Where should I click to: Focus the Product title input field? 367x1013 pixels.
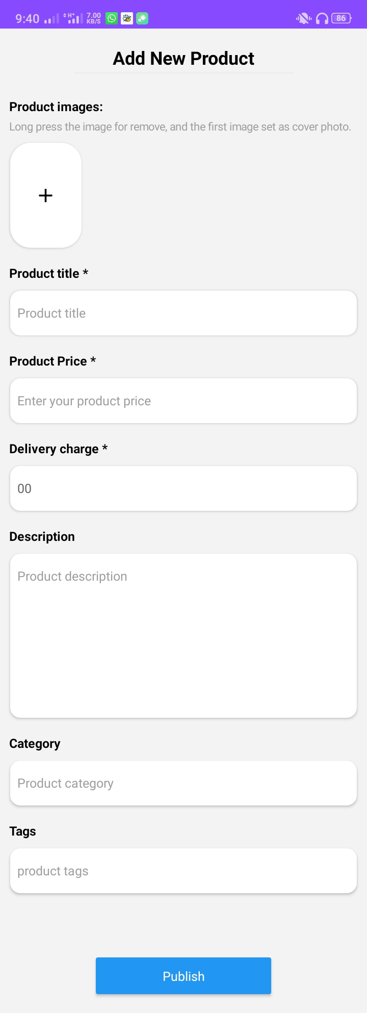point(183,313)
